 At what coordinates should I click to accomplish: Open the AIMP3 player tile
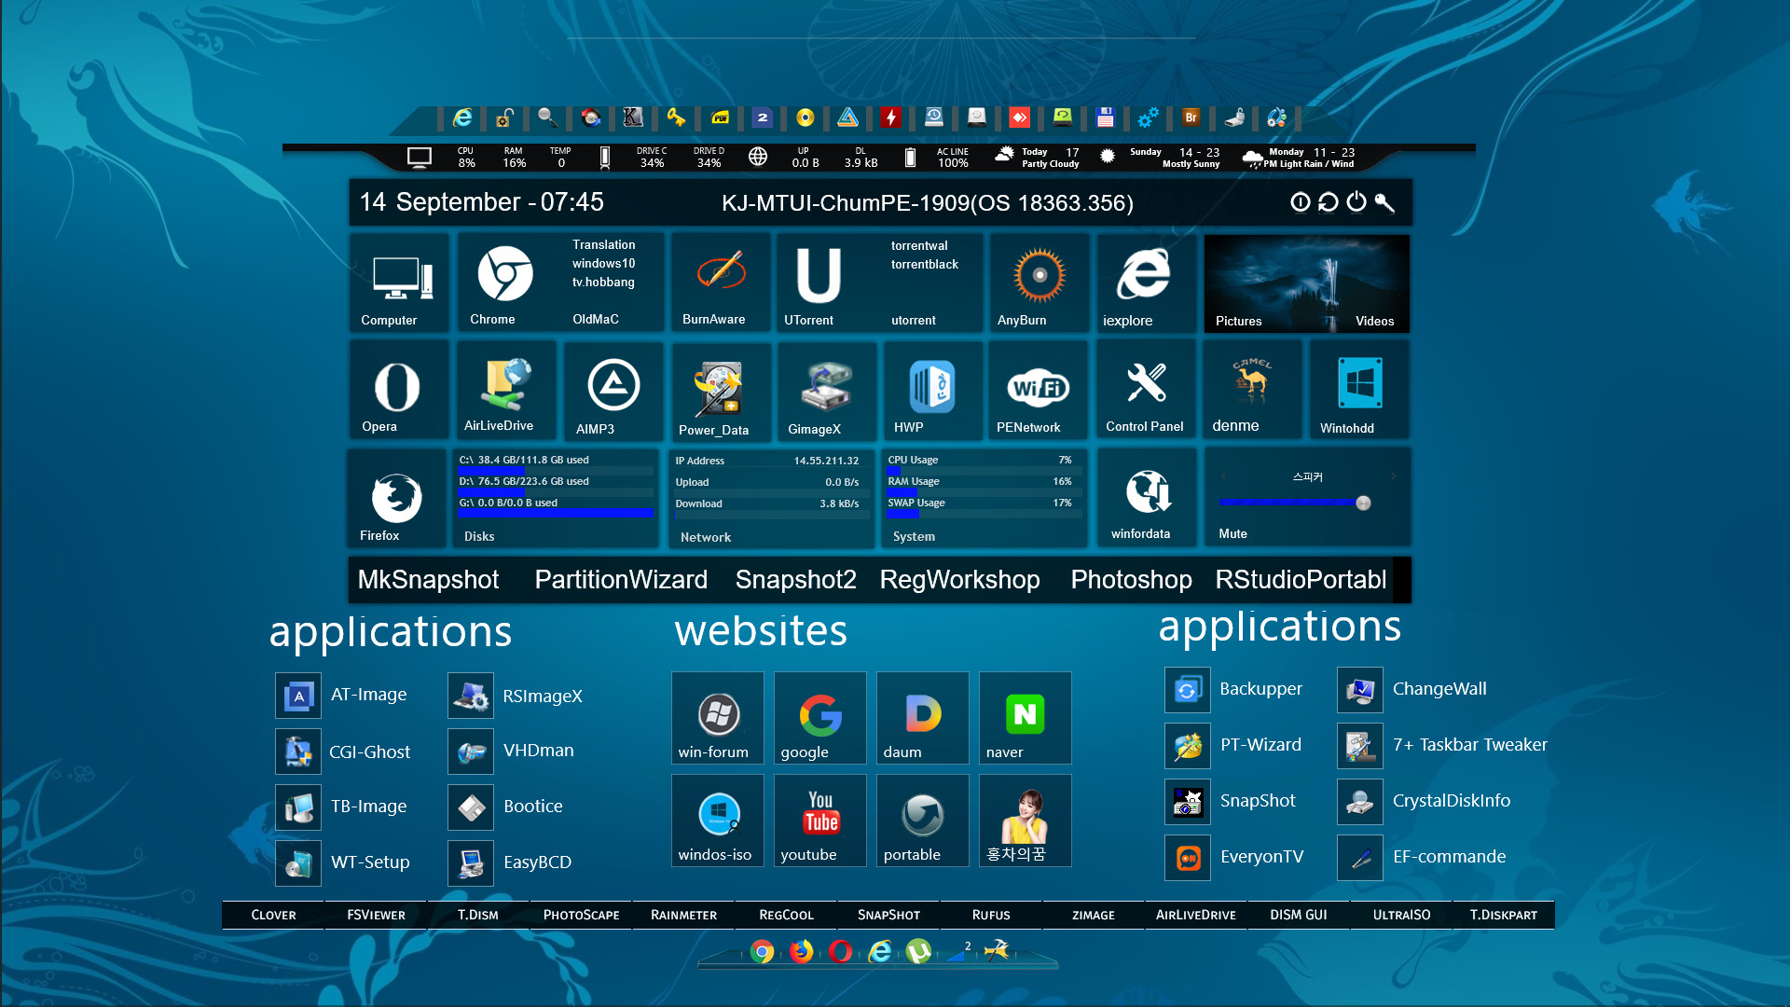tap(613, 390)
